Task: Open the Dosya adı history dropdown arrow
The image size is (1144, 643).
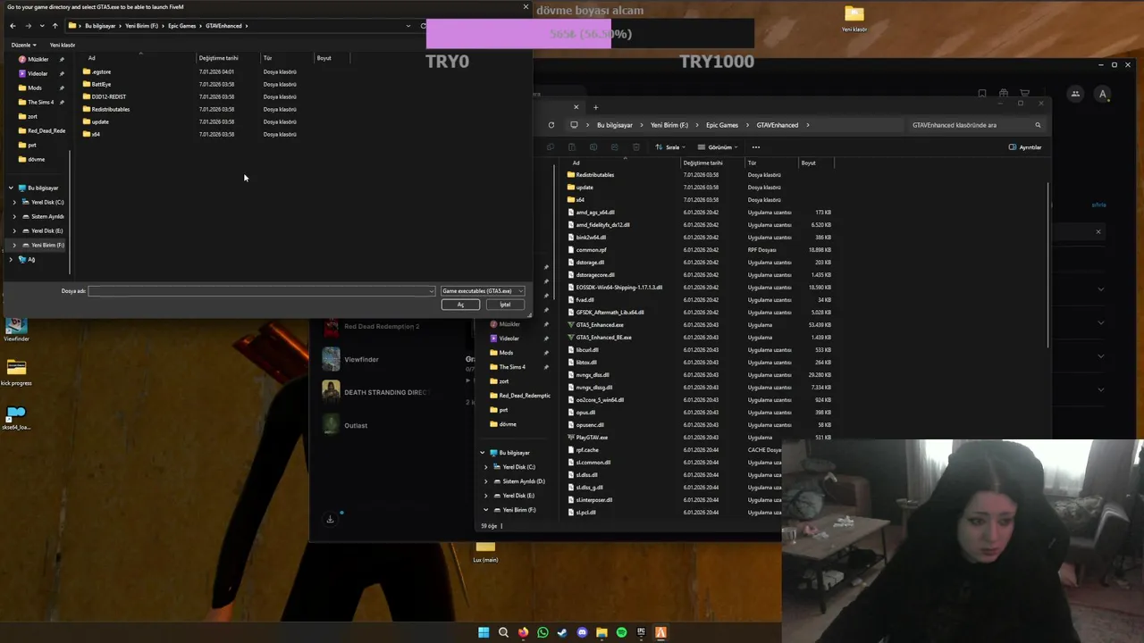Action: click(x=432, y=291)
